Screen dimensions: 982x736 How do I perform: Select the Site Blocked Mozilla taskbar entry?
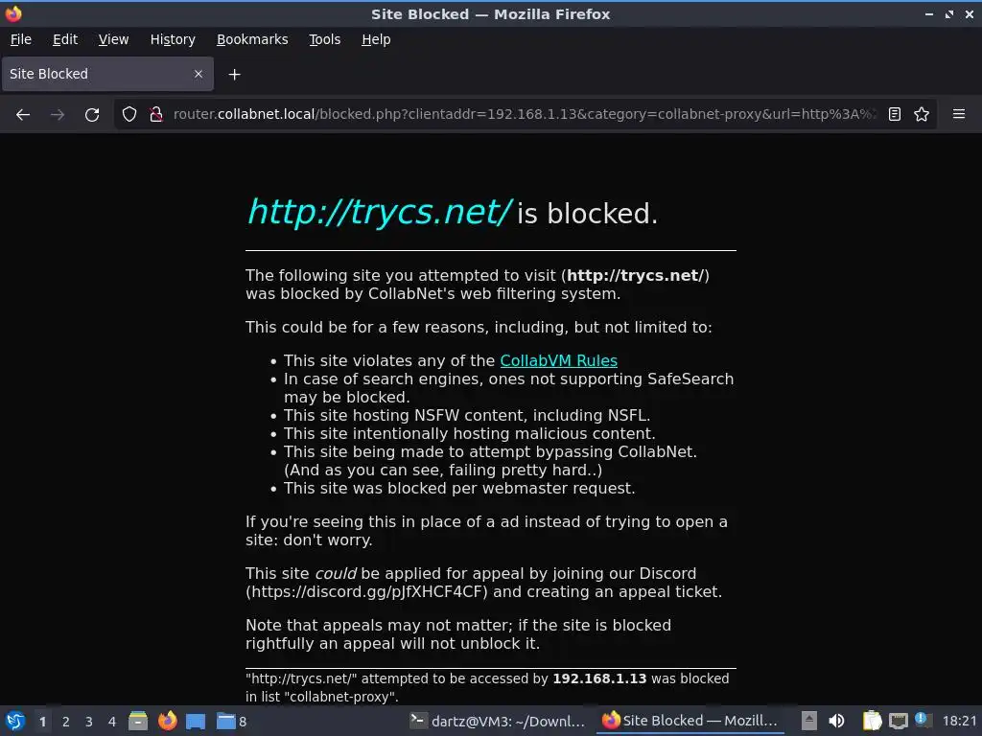[690, 721]
